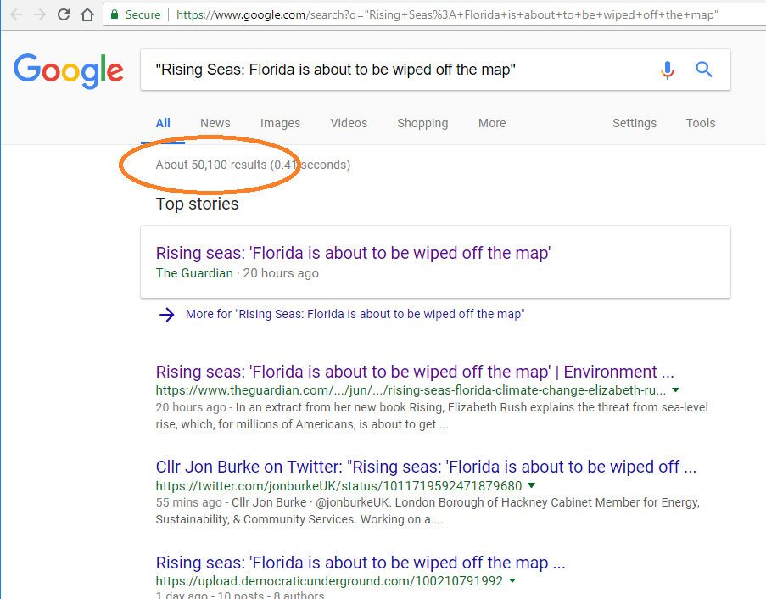Open Cllr Jon Burke on Twitter result
This screenshot has width=766, height=599.
pyautogui.click(x=426, y=467)
